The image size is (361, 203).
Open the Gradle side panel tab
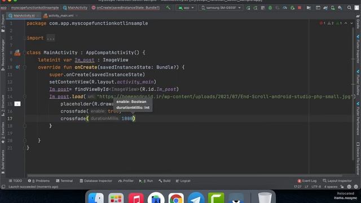(358, 22)
